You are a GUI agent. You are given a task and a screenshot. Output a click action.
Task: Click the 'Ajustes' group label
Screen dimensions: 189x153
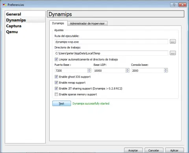click(x=59, y=30)
